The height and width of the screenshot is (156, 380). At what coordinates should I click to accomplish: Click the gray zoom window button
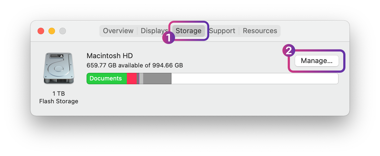[x=63, y=31]
